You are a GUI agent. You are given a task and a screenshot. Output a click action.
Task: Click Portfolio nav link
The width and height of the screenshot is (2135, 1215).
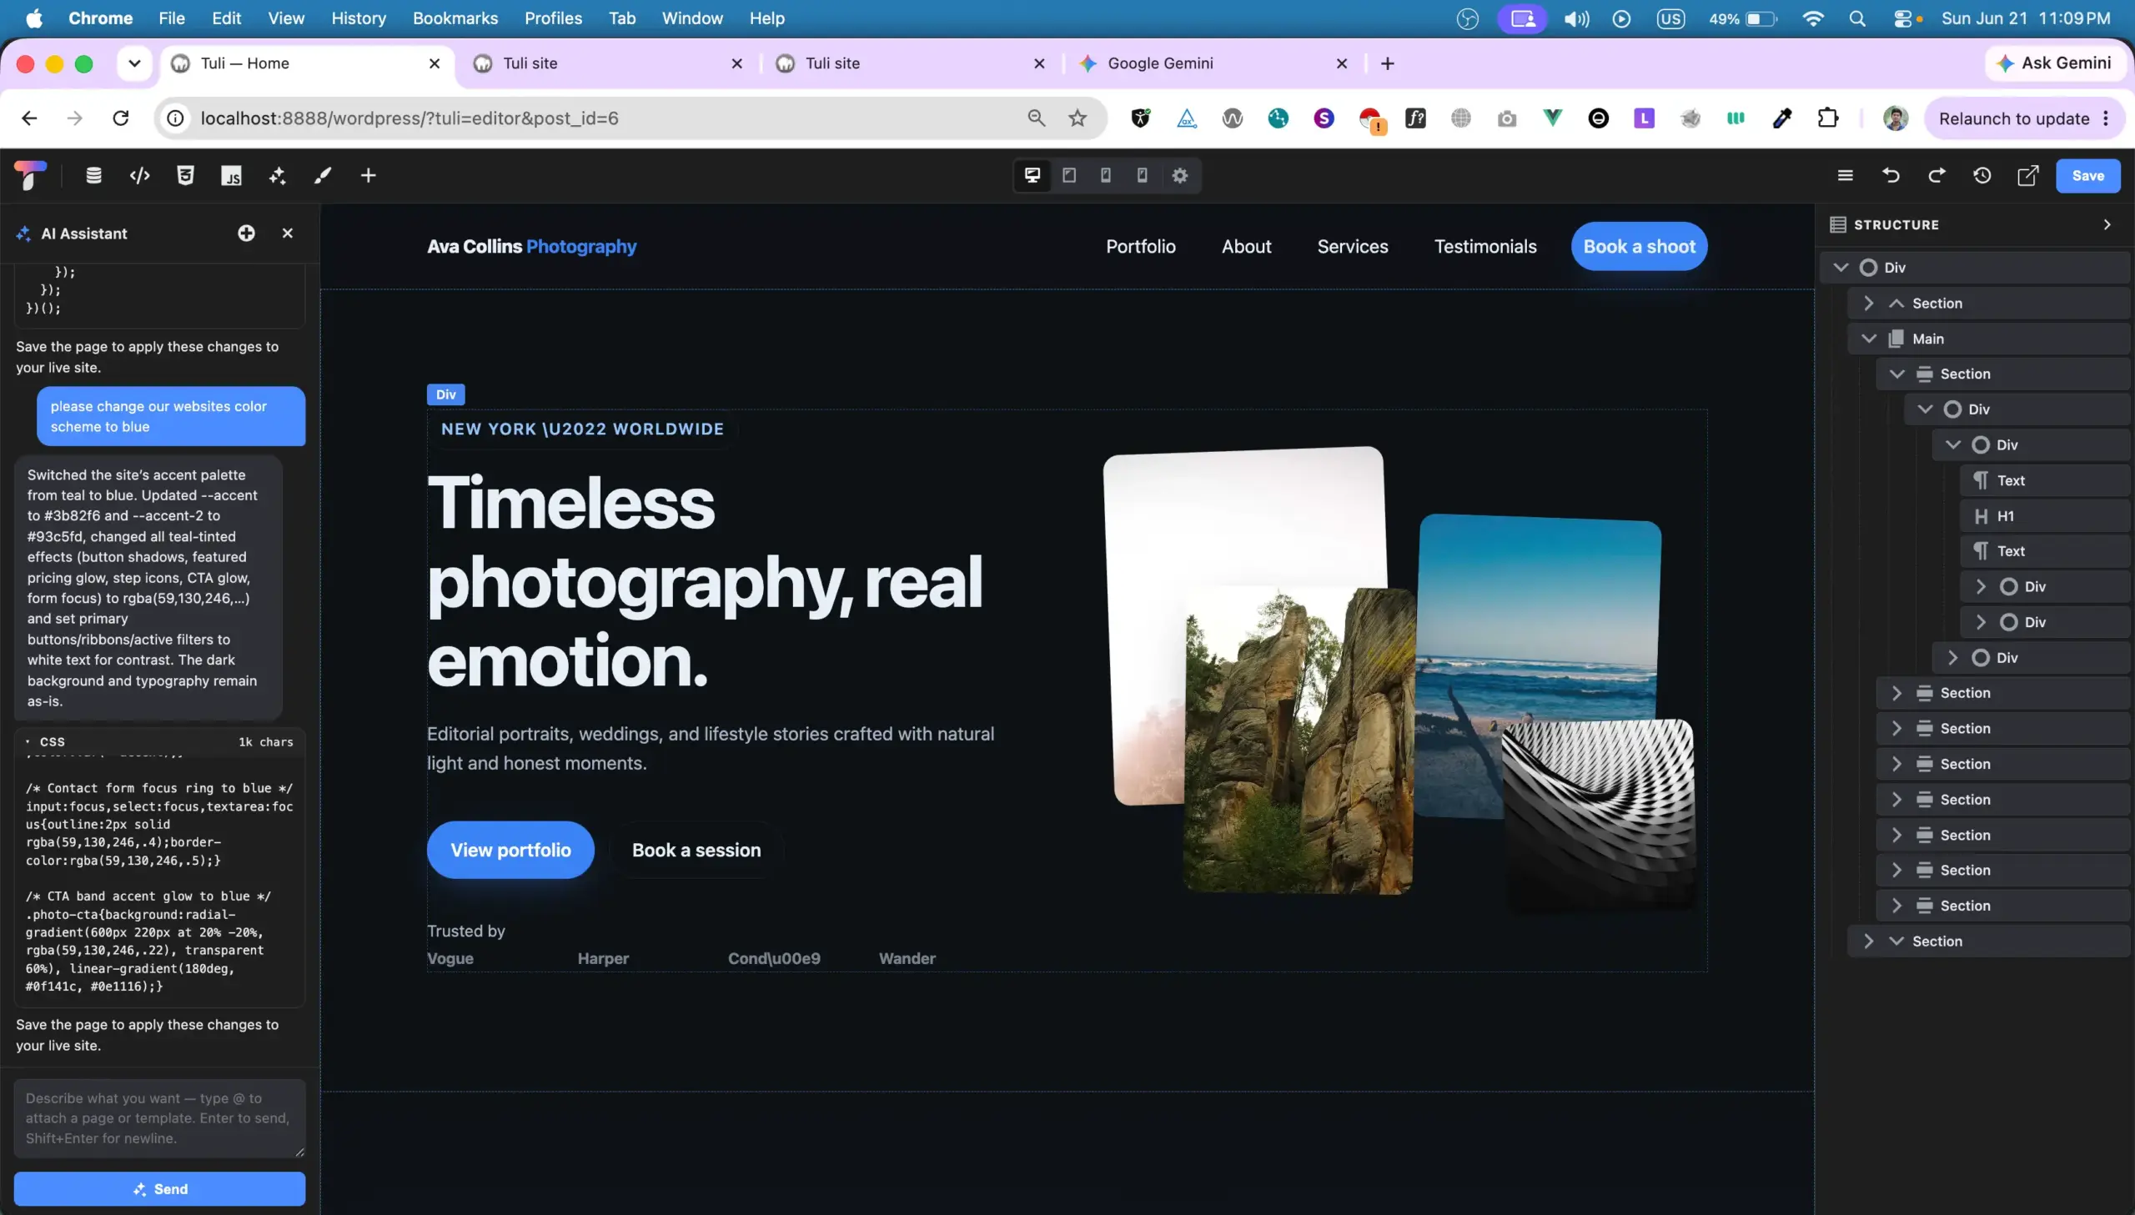pos(1141,246)
